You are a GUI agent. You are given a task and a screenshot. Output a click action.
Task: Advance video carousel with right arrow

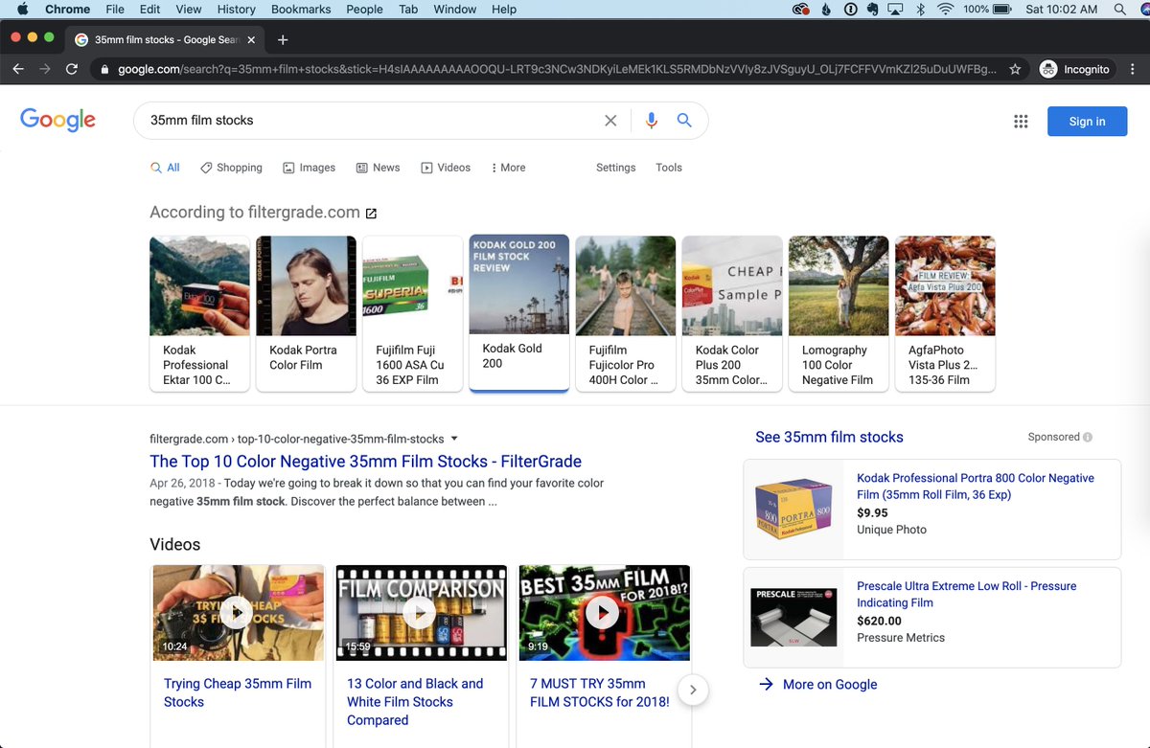click(x=693, y=690)
